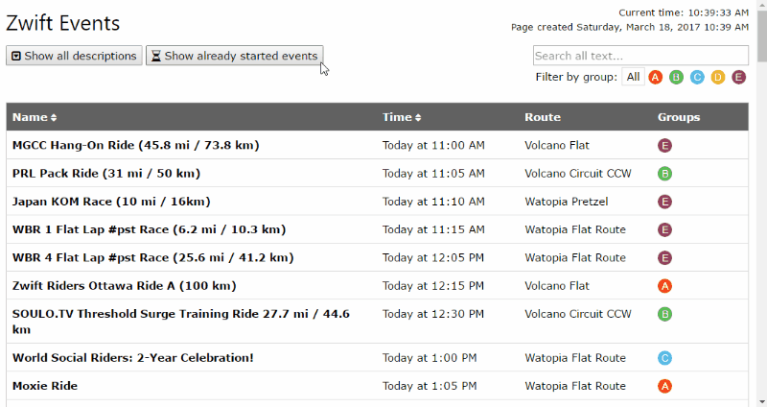Open SOULO.TV Threshold Surge Training Ride
This screenshot has width=767, height=407.
(x=181, y=322)
